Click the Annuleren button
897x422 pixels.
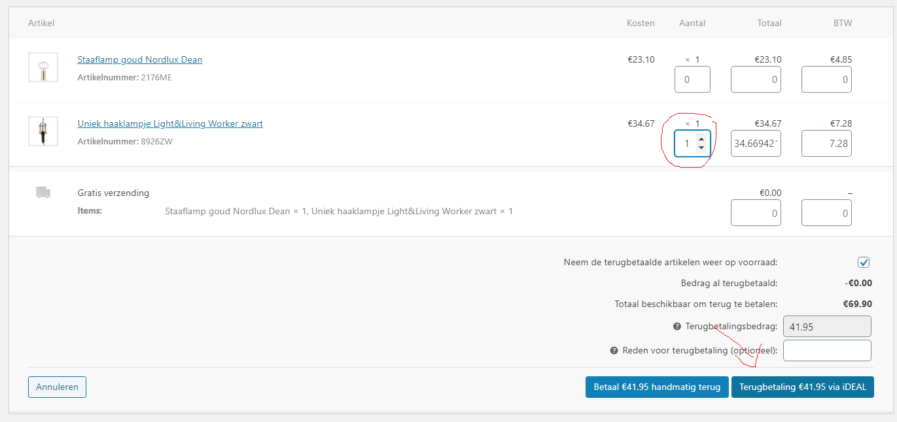[x=57, y=387]
